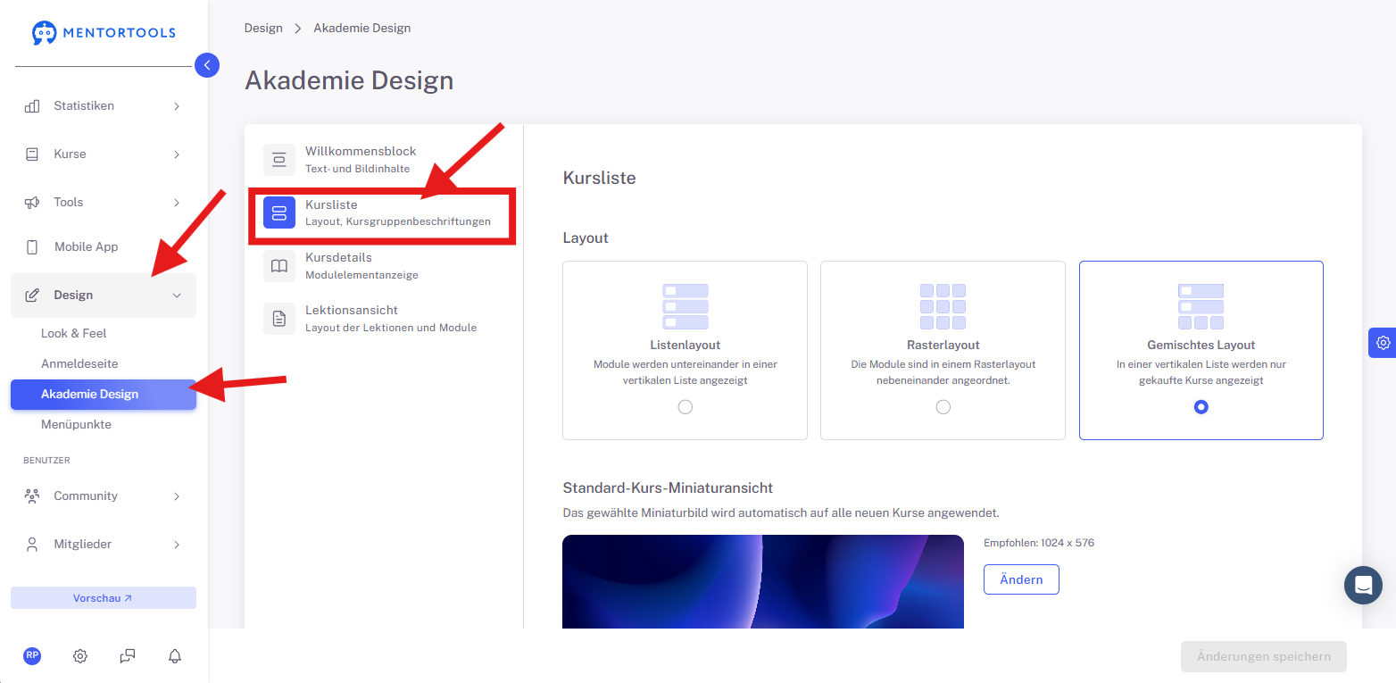Select the Listenlayout radio button
This screenshot has width=1396, height=683.
point(686,407)
